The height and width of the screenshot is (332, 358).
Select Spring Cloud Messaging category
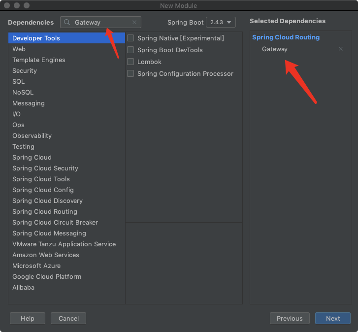coord(66,233)
